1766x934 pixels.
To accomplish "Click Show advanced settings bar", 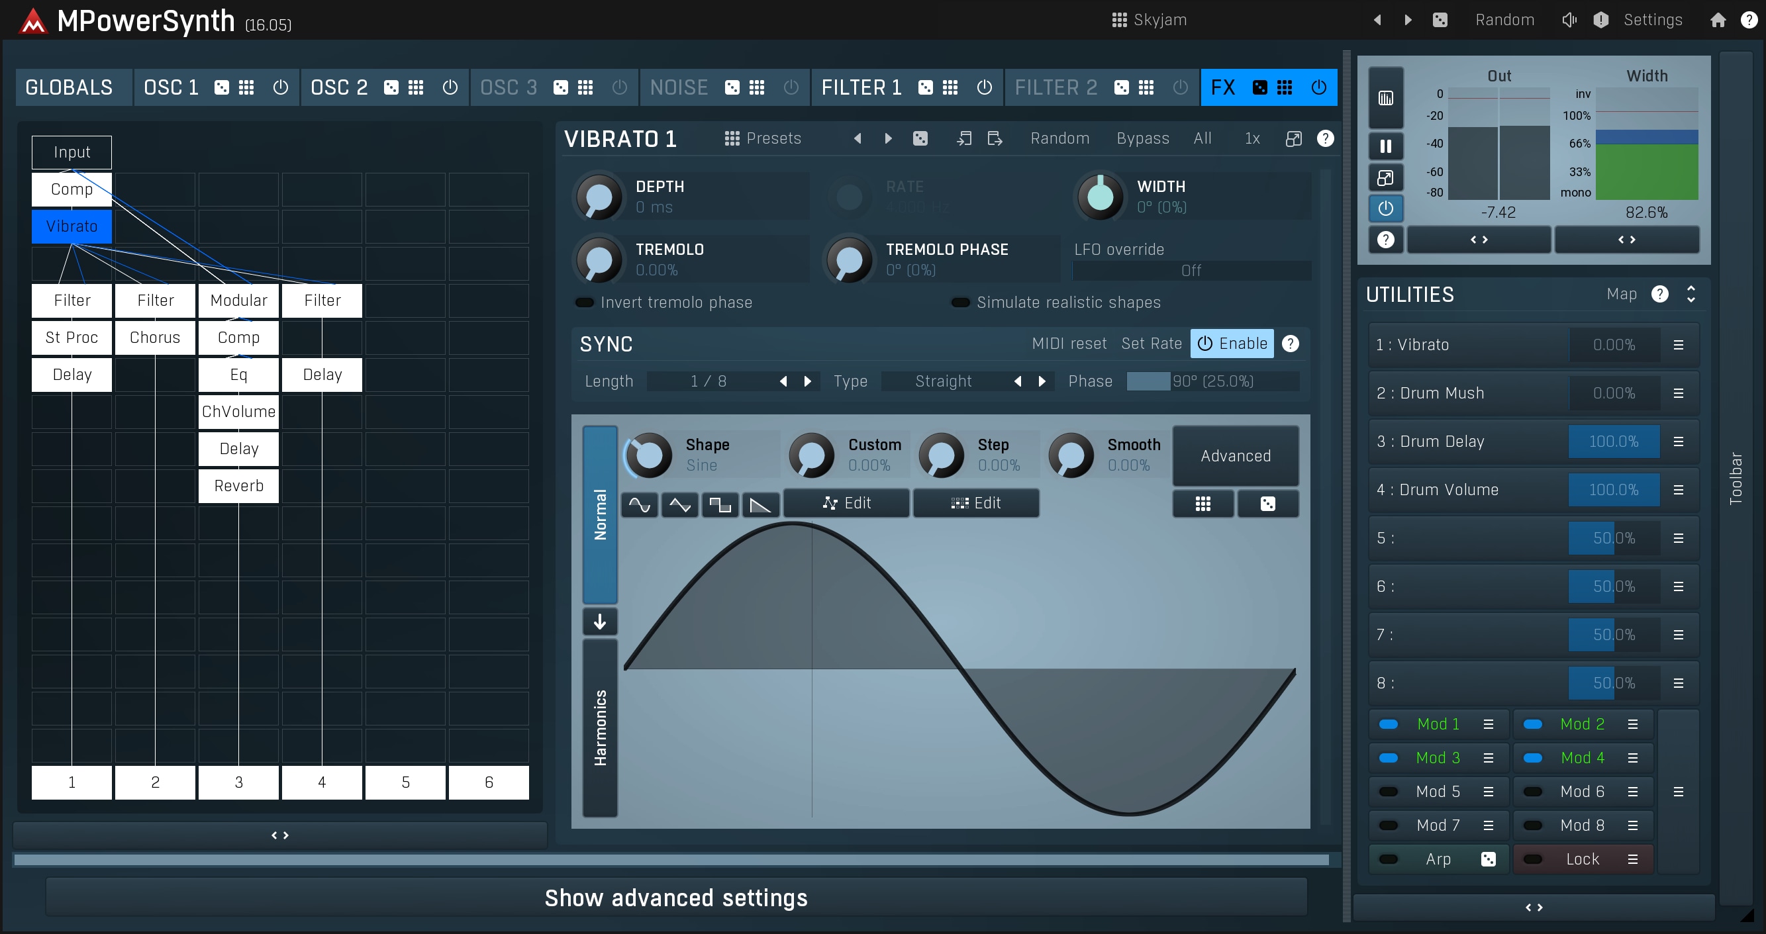I will 676,898.
